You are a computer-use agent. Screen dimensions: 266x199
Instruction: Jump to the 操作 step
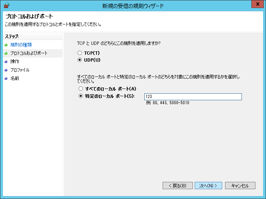click(x=15, y=62)
